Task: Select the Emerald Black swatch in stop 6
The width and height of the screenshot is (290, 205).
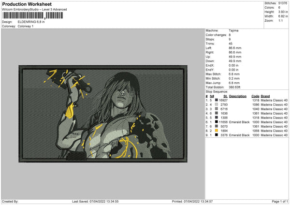Action: point(217,122)
